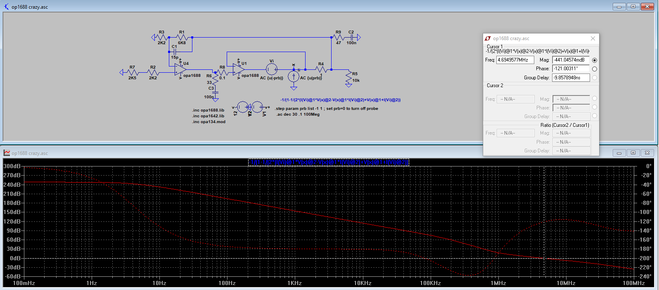Select resistor R6 33 symbol
This screenshot has width=659, height=290.
point(215,79)
